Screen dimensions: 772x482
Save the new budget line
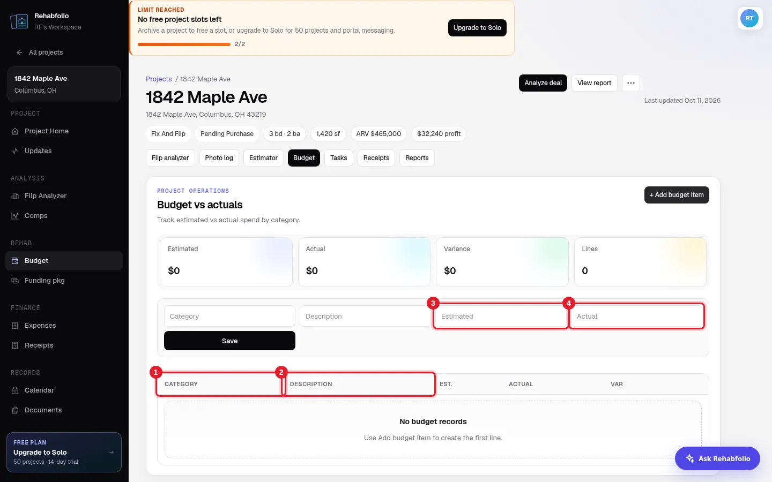(x=229, y=341)
